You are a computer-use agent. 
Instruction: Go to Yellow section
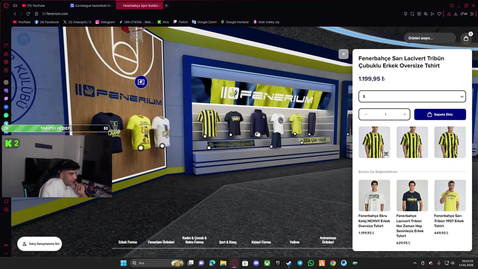tap(295, 242)
